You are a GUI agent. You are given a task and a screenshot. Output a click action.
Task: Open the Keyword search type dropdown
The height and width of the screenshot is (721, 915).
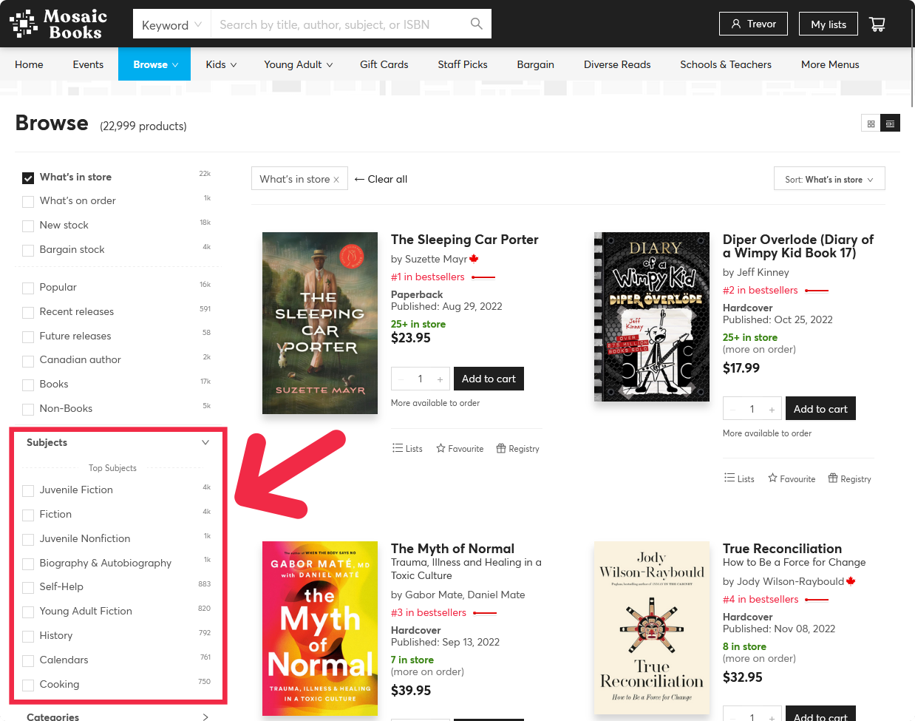point(171,24)
